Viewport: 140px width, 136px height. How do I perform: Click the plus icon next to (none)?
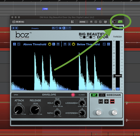[91, 22]
